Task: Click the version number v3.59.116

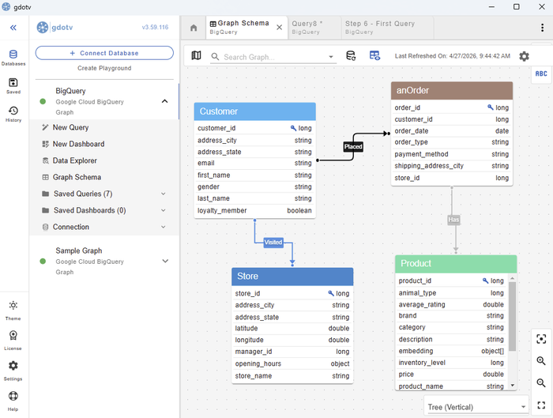Action: tap(155, 27)
